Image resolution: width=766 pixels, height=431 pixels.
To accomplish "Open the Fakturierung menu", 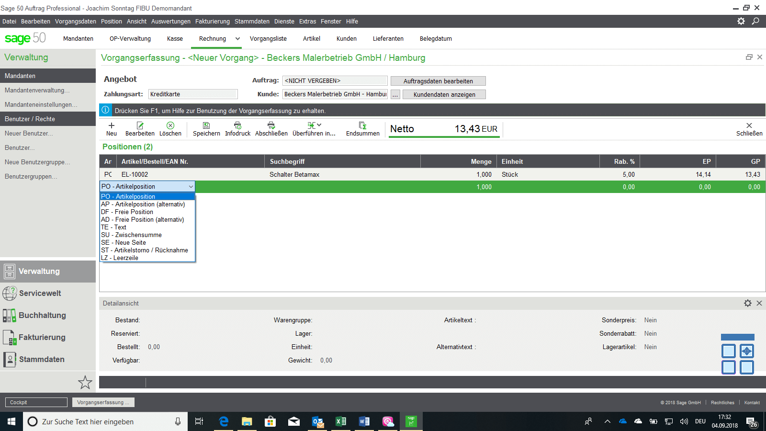I will pyautogui.click(x=212, y=22).
